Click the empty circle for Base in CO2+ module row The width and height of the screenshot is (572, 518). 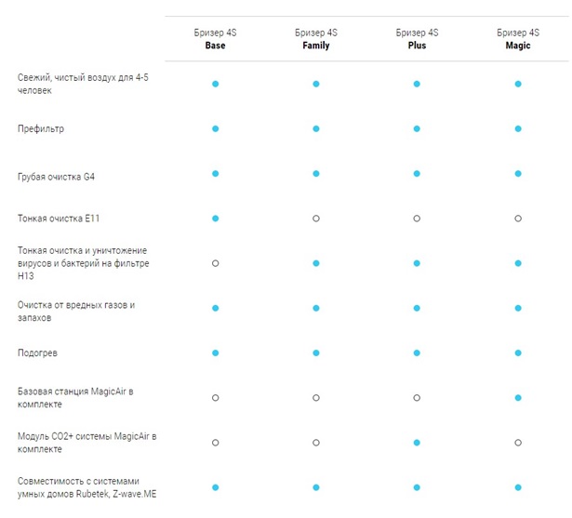215,443
